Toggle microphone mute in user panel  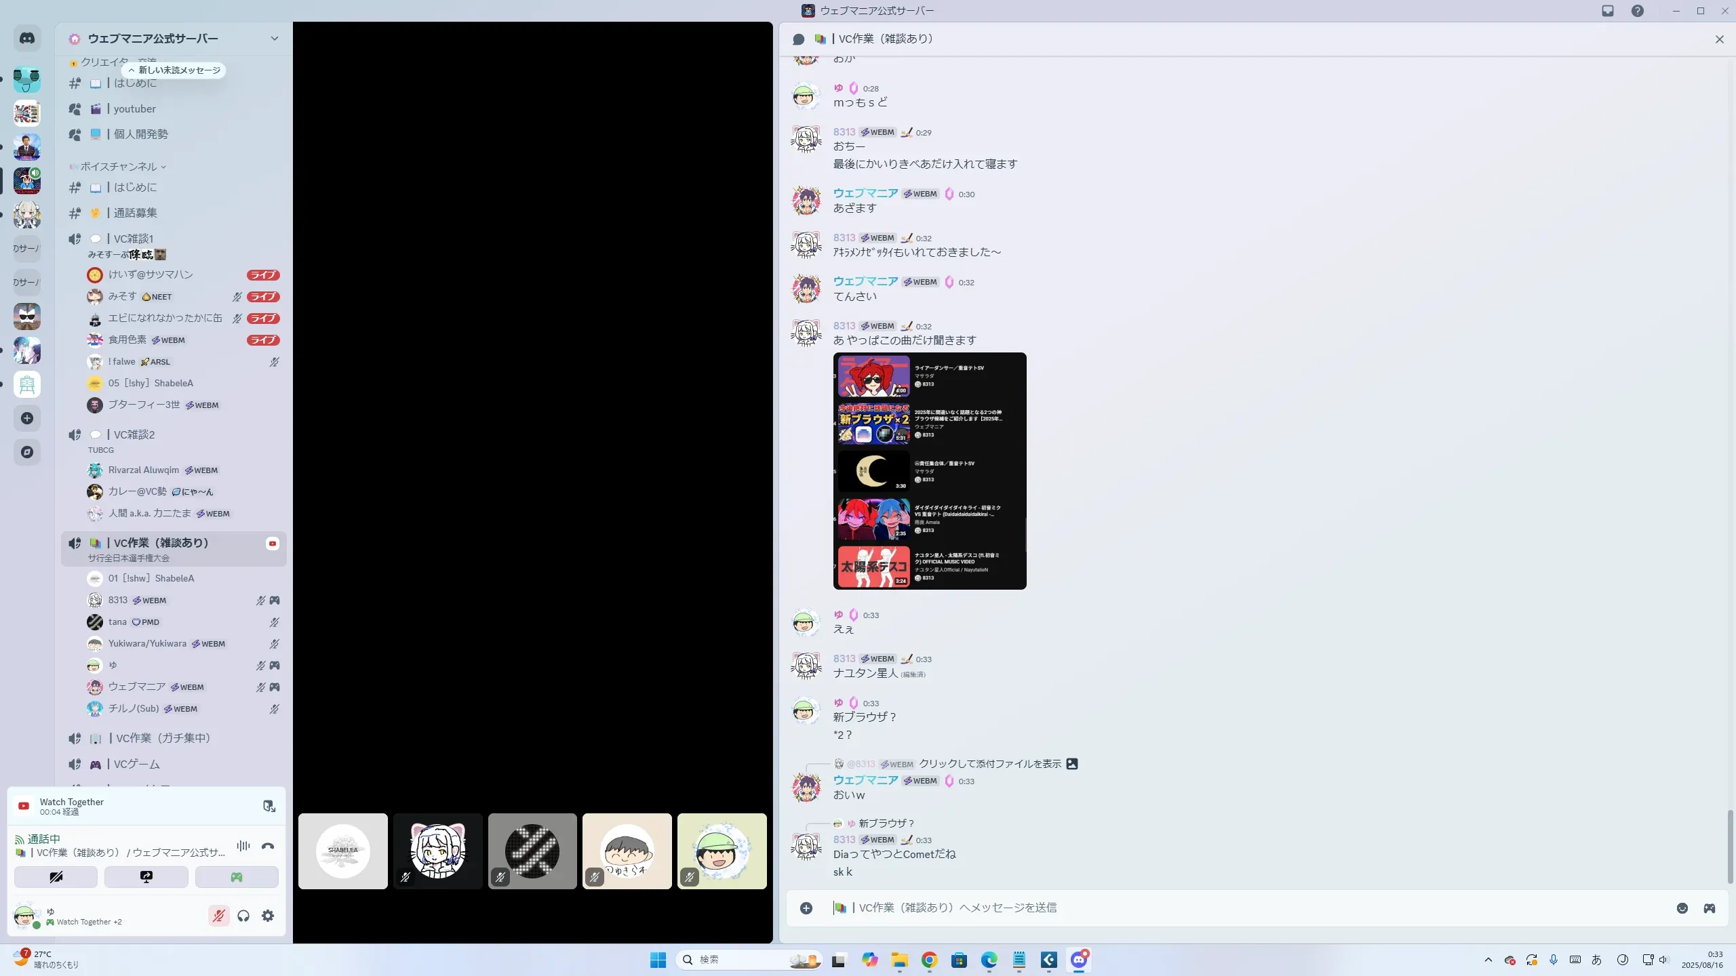pos(218,916)
